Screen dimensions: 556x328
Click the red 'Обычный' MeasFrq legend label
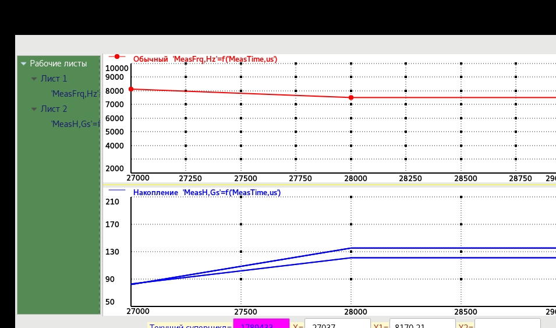(x=205, y=59)
